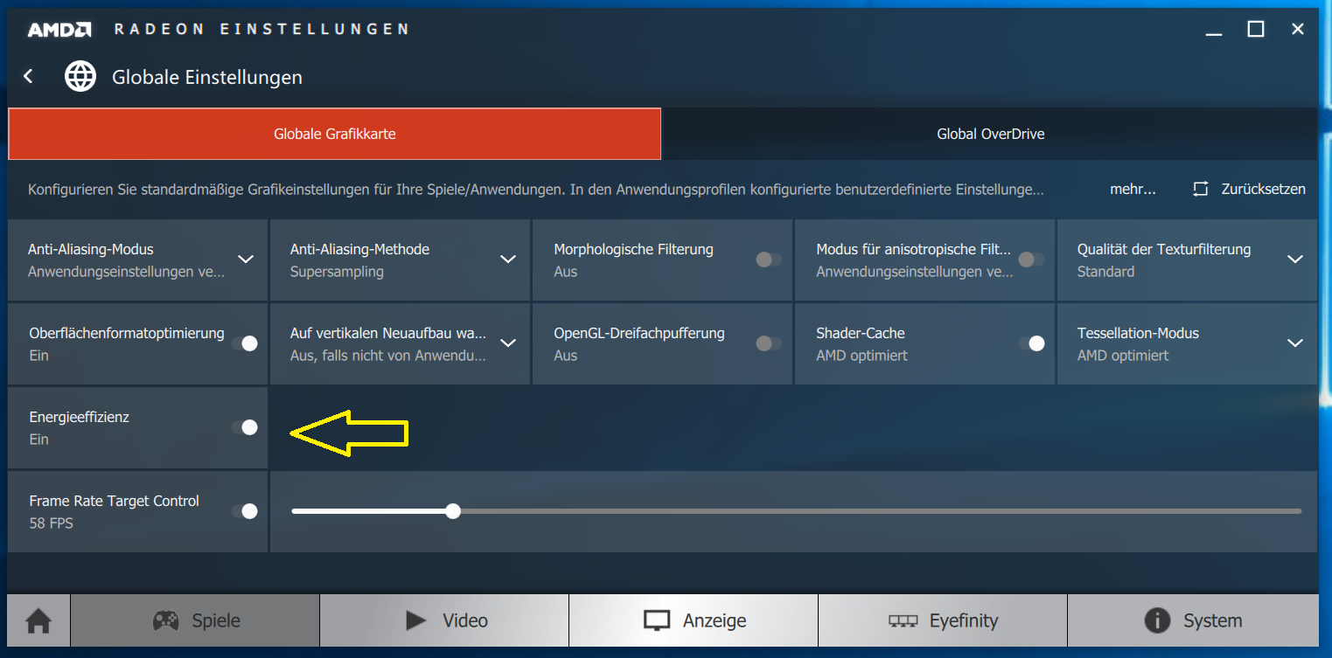Open Auf vertikalen Neuaufbau warten dropdown
This screenshot has width=1332, height=658.
[x=508, y=343]
